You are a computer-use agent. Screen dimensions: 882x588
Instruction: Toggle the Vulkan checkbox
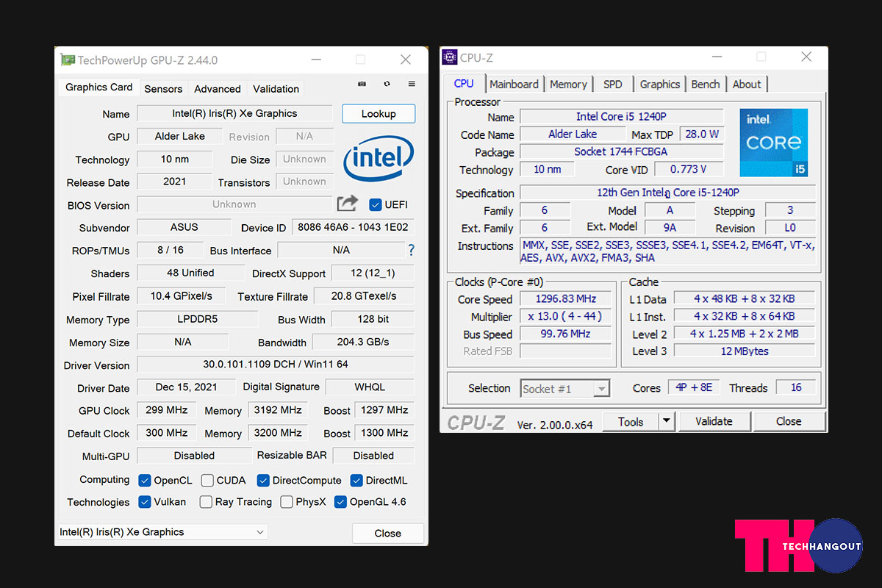(145, 502)
